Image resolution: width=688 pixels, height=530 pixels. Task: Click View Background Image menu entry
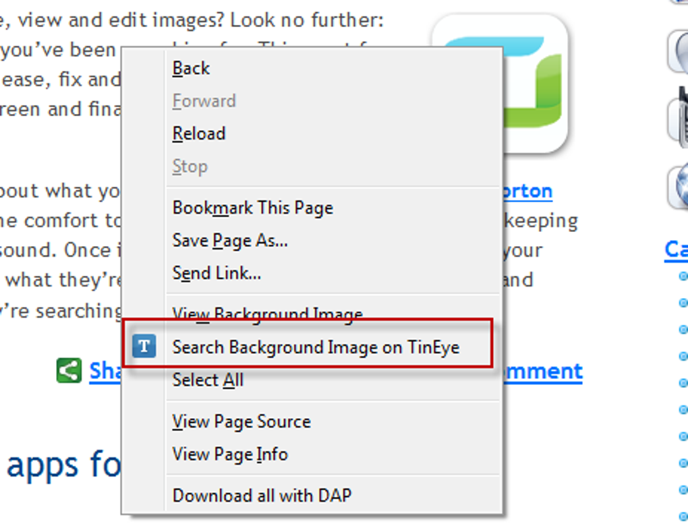tap(267, 313)
